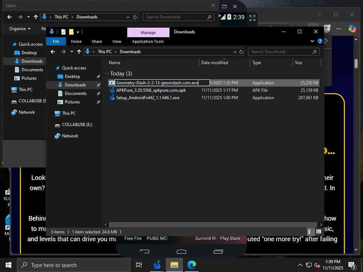Open Desktop in Explorer navigation pane

coord(72,76)
